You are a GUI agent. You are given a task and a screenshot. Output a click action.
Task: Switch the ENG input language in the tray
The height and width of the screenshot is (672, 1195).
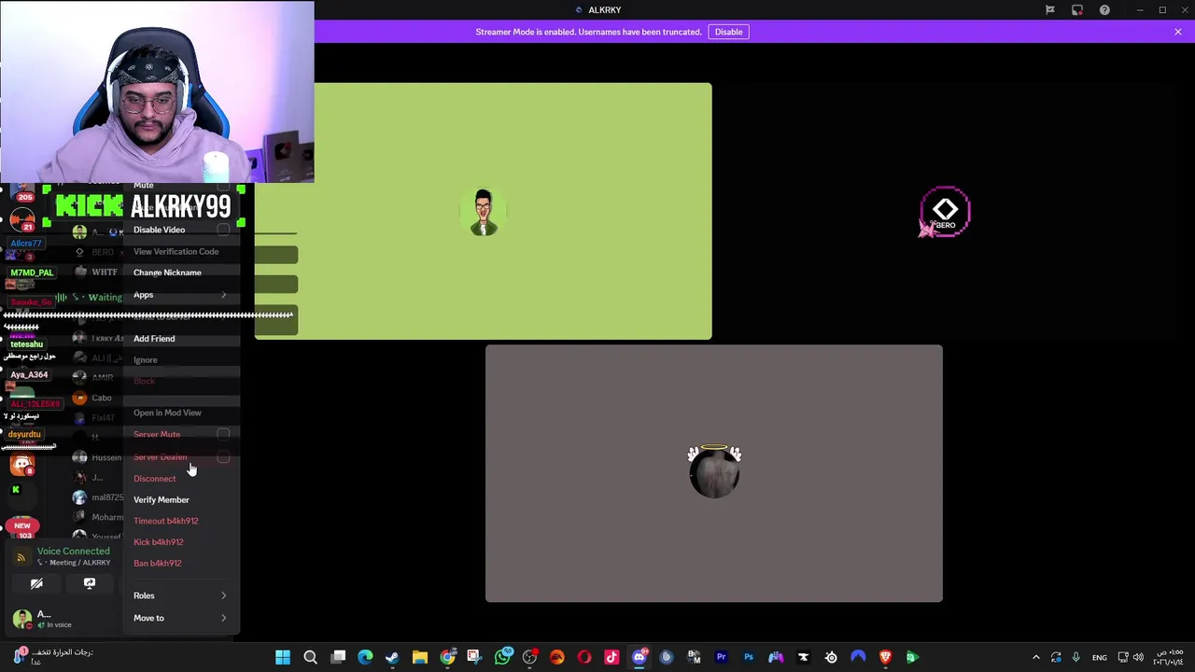click(x=1100, y=657)
